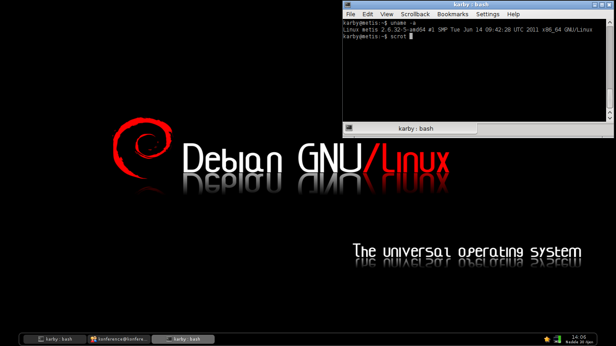Screen dimensions: 616x346
Task: Open the Help menu in Konsole
Action: (513, 14)
